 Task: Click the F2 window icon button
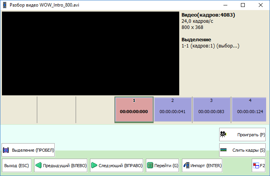(259, 166)
